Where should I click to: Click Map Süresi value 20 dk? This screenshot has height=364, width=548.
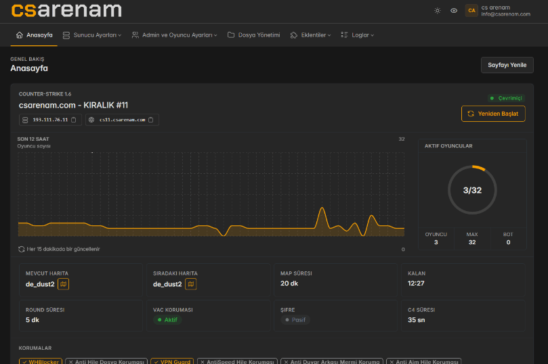(289, 283)
